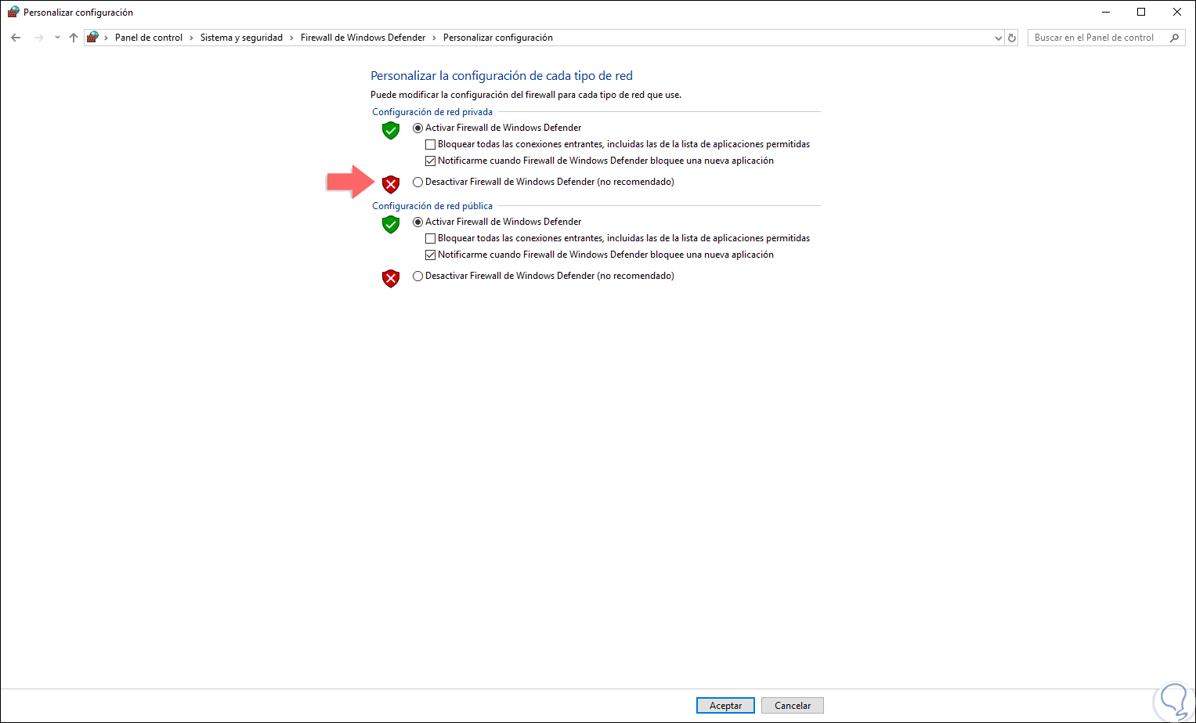
Task: Confirm changes with the Aceptar button
Action: 725,705
